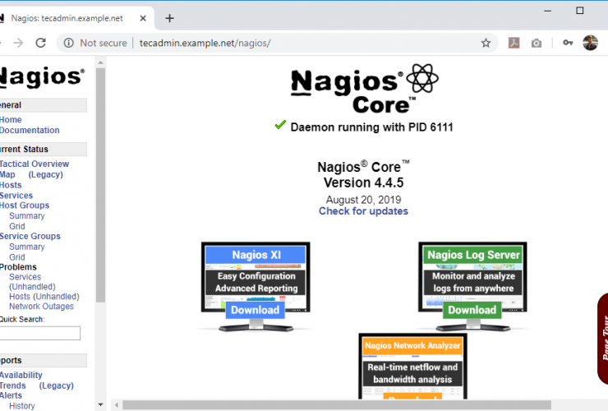Click the address bar URL field
The image size is (608, 411).
[x=288, y=43]
